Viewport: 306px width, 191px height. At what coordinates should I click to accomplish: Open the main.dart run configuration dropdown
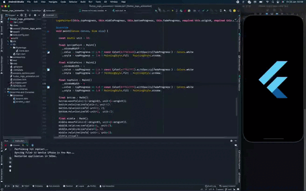(x=119, y=11)
